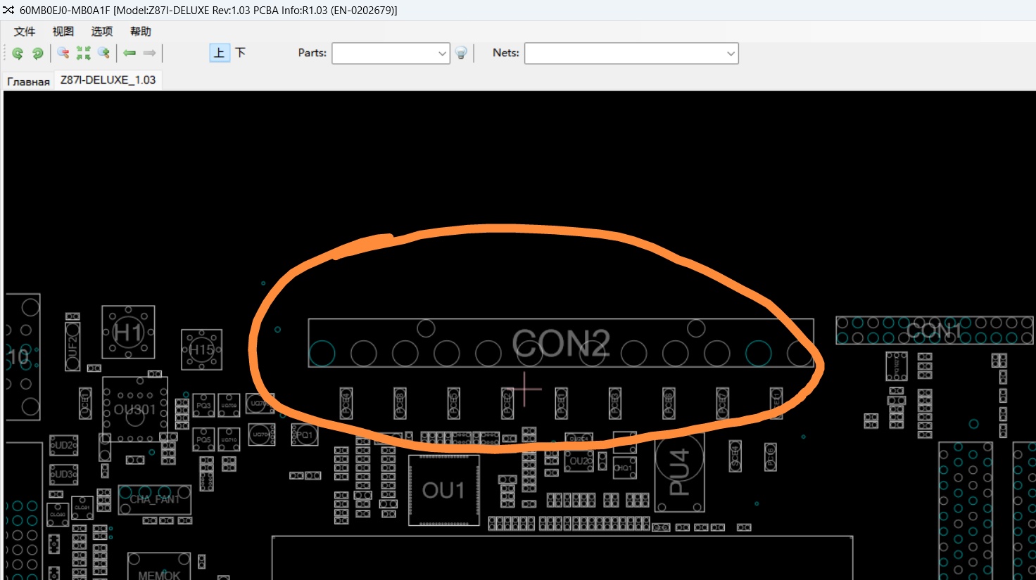Image resolution: width=1036 pixels, height=580 pixels.
Task: Click the grey forward arrow icon
Action: point(149,53)
